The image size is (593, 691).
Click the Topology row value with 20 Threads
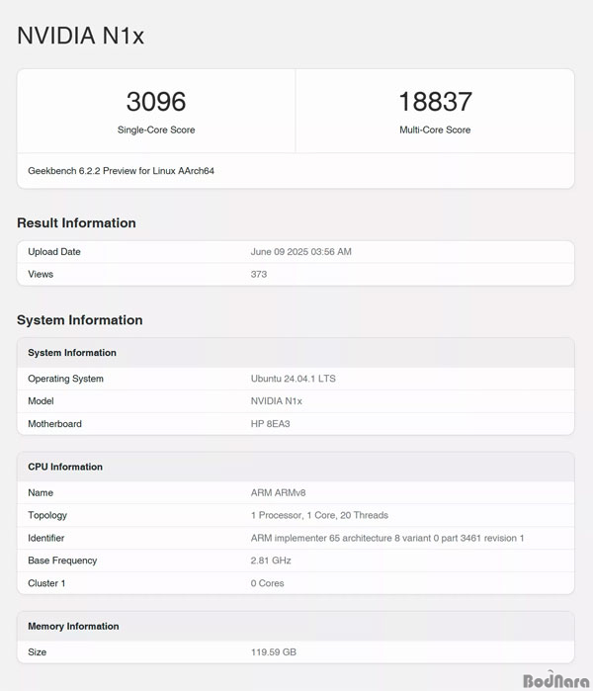319,515
